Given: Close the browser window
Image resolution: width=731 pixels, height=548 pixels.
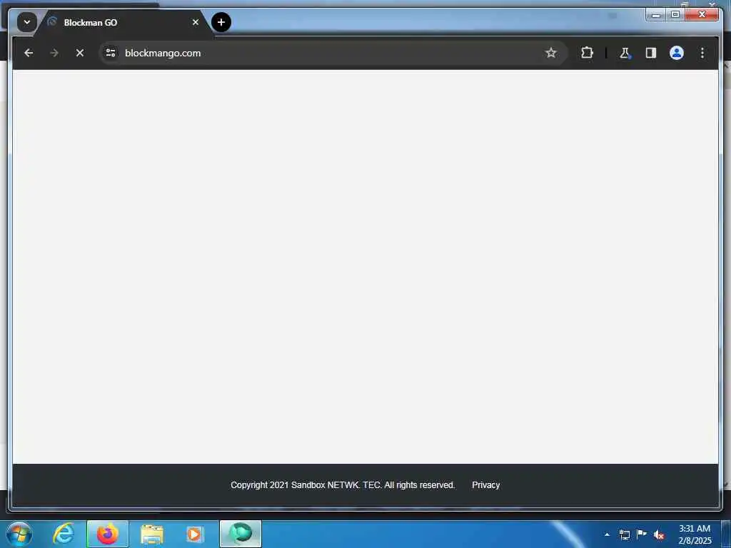Looking at the screenshot, I should tap(702, 15).
